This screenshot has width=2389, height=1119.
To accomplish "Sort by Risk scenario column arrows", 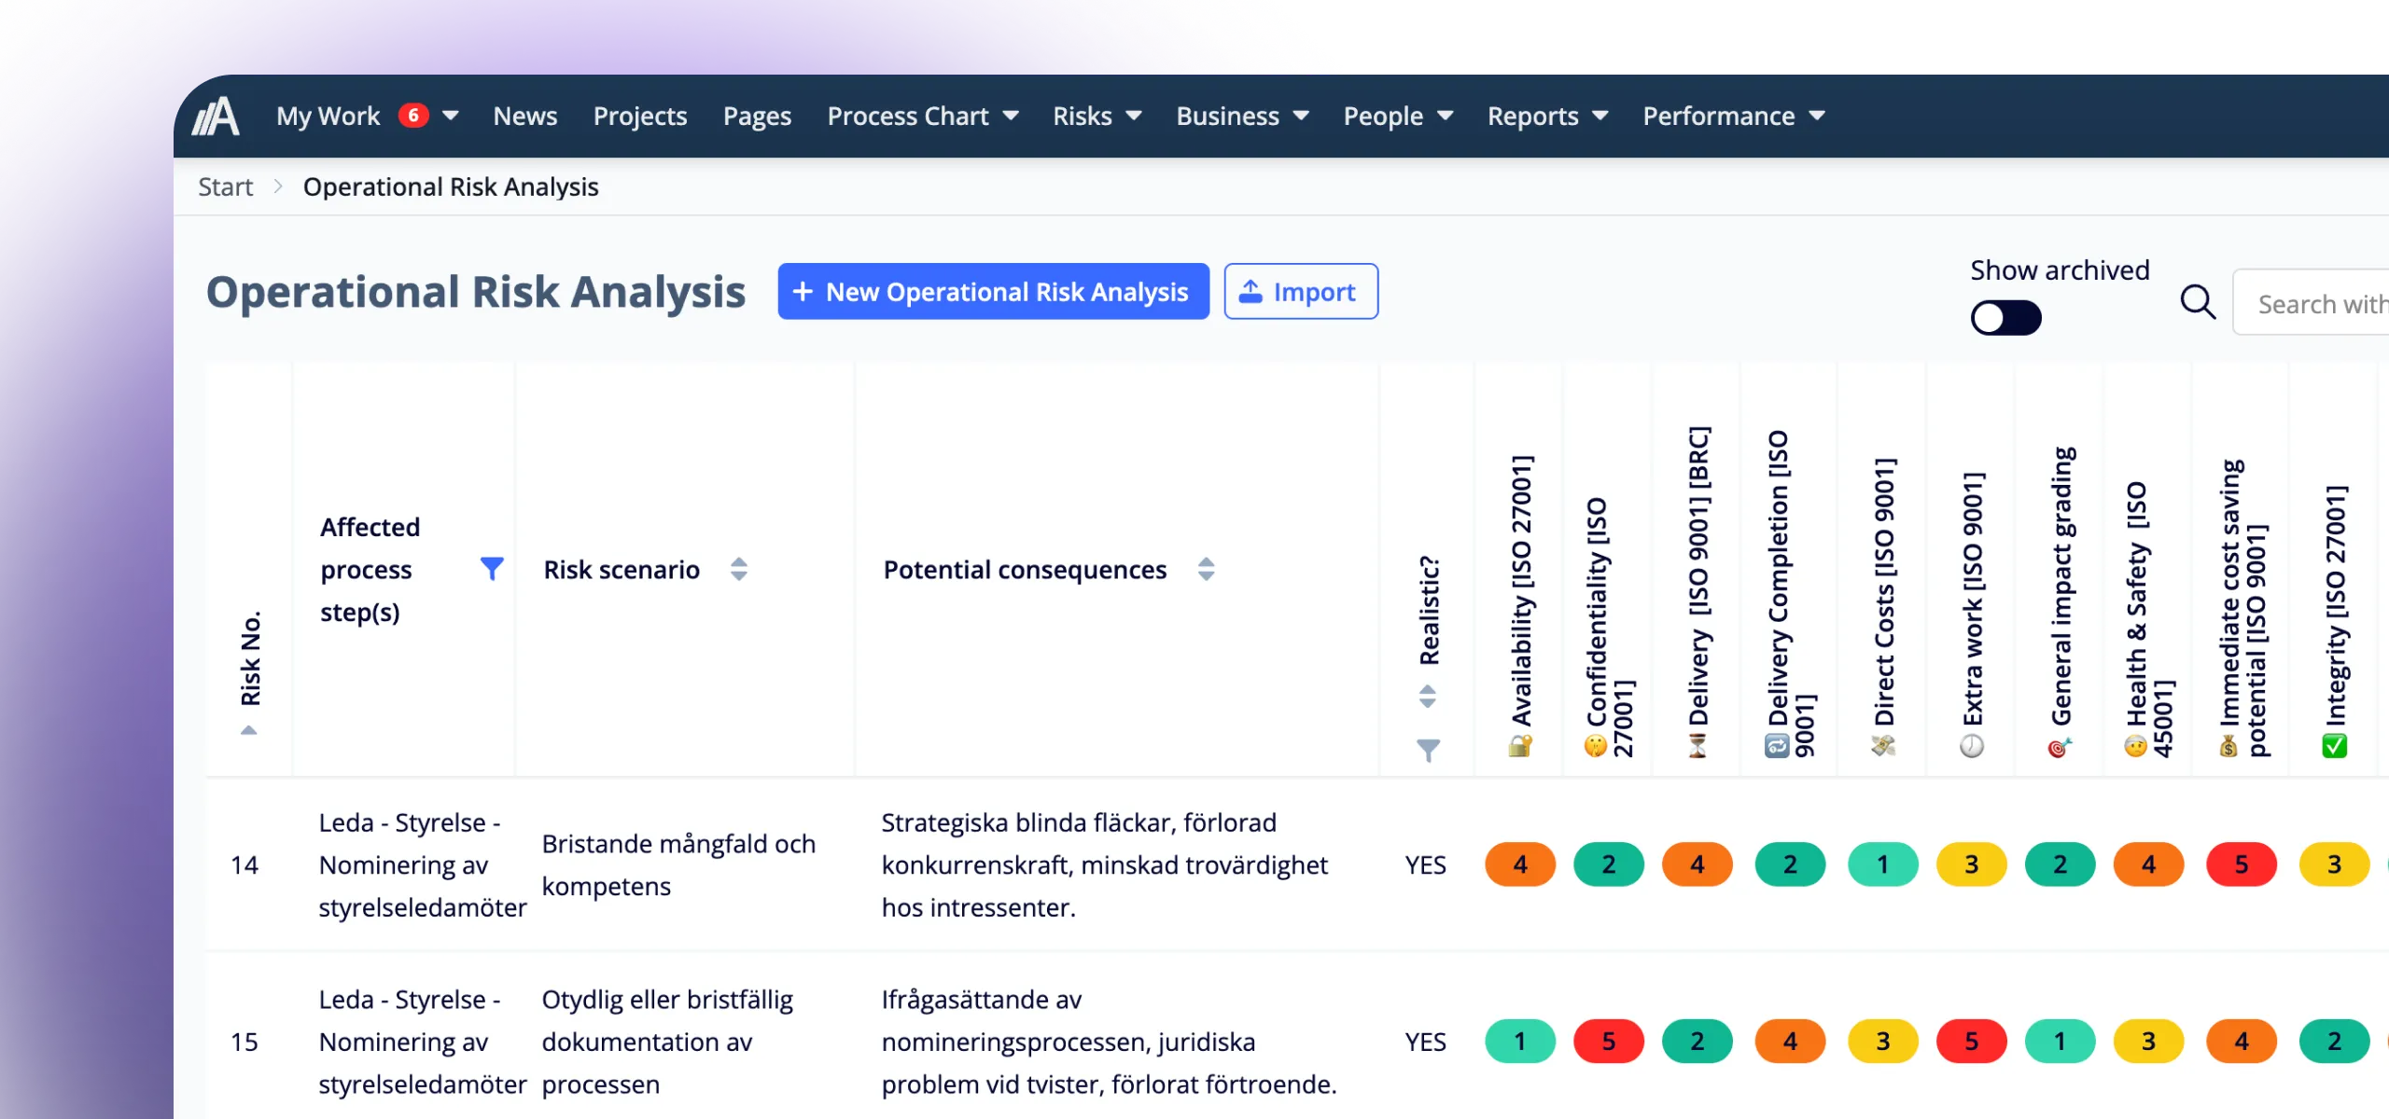I will point(739,569).
